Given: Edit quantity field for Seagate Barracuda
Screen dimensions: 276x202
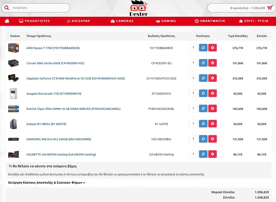Looking at the screenshot, I should coord(194,93).
